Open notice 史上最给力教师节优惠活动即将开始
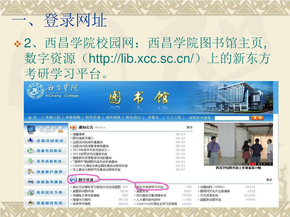 pyautogui.click(x=97, y=170)
